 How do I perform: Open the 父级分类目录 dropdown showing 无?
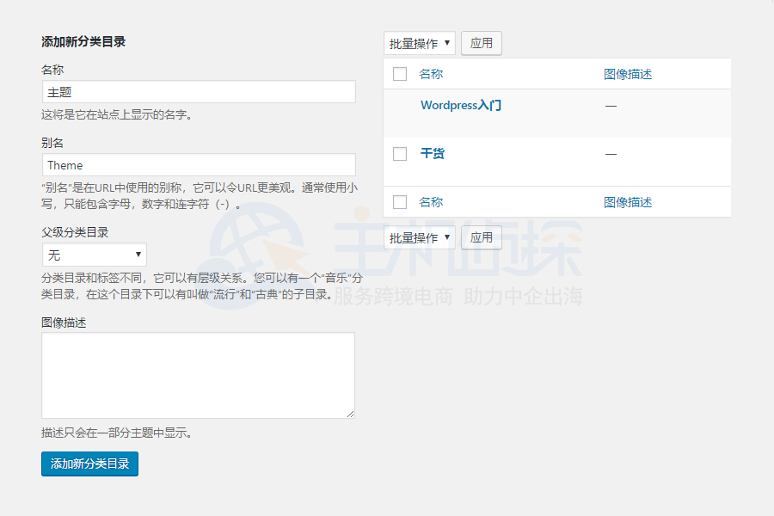[x=95, y=255]
